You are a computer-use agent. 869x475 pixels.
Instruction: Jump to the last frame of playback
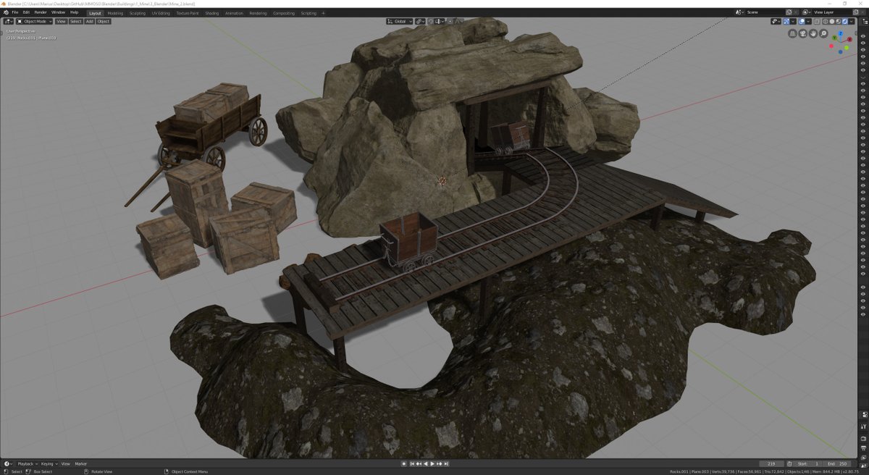[447, 463]
